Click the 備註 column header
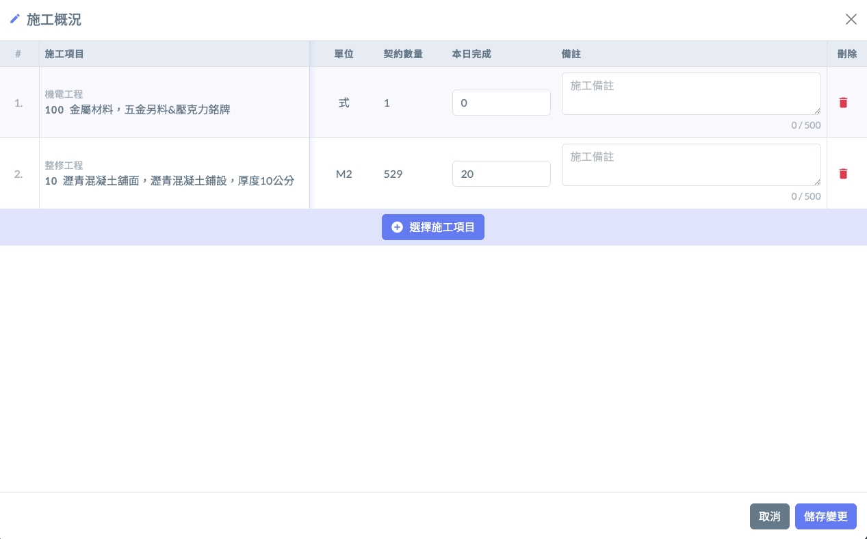This screenshot has width=867, height=539. [571, 54]
